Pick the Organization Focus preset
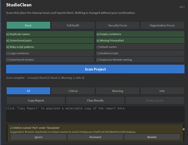 (x=162, y=25)
